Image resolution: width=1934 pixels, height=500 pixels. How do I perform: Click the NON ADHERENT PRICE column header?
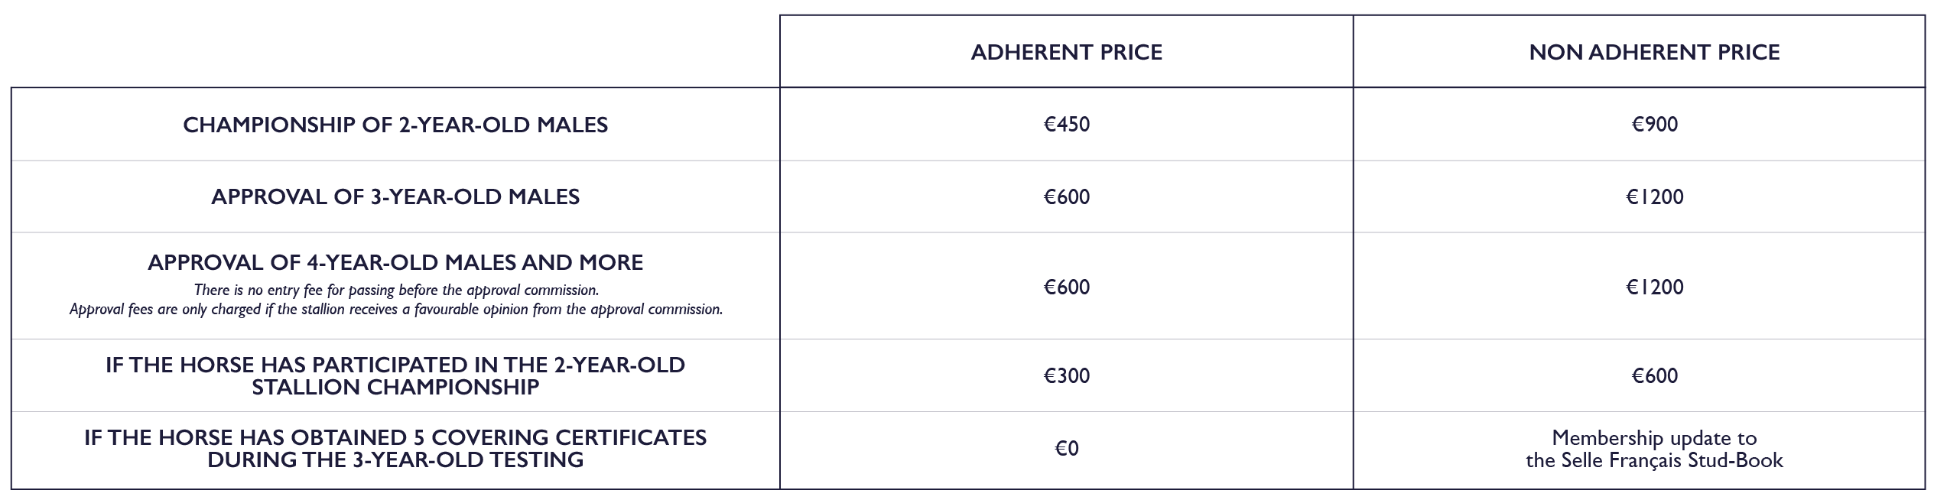pos(1653,52)
